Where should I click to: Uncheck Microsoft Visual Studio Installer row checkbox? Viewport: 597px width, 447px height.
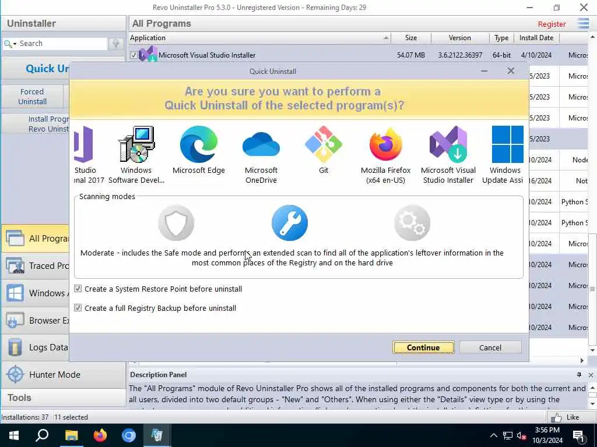134,55
